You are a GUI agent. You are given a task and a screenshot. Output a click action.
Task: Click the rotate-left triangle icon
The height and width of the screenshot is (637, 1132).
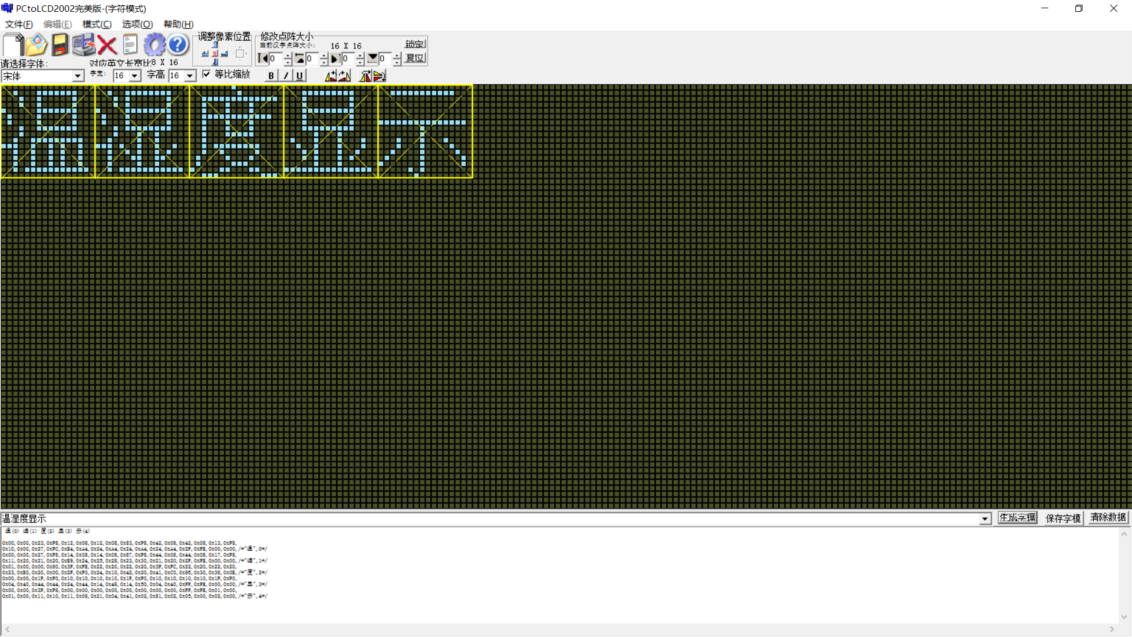coord(331,75)
